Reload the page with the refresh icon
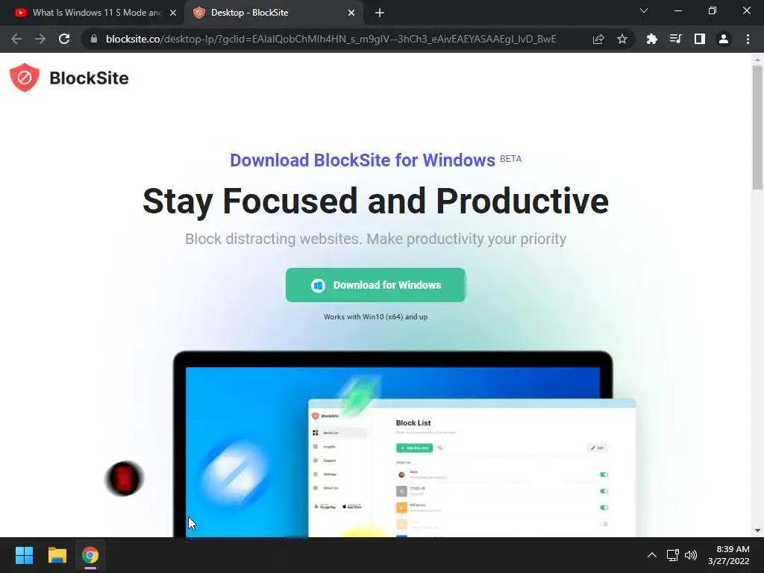The height and width of the screenshot is (573, 764). pos(64,39)
